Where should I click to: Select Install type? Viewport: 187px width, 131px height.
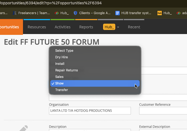(x=95, y=64)
